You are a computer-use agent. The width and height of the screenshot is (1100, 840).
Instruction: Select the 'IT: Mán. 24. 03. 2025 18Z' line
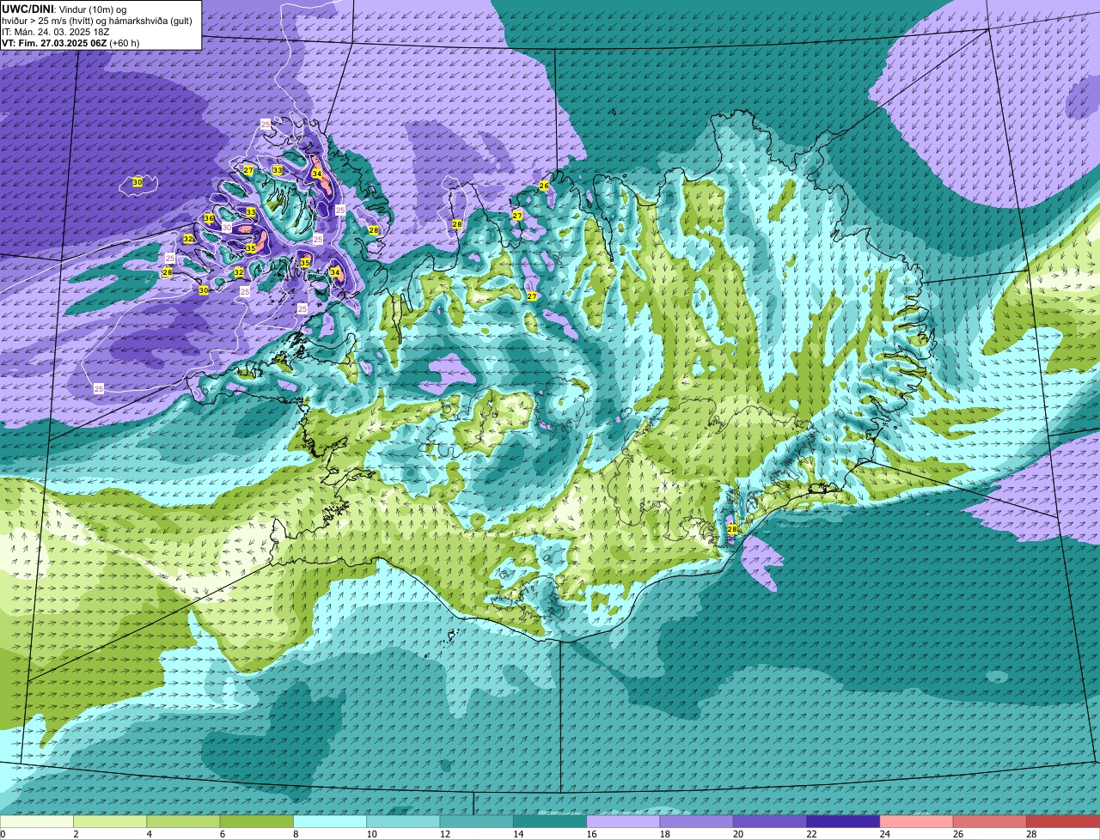click(x=56, y=32)
